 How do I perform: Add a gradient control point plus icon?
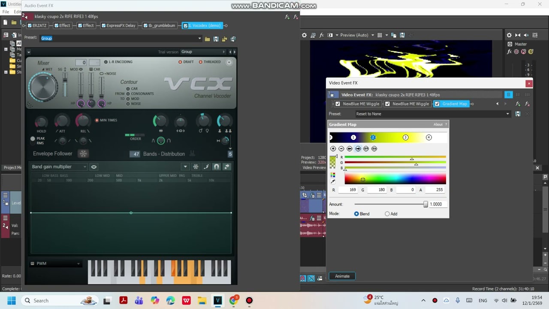point(333,148)
